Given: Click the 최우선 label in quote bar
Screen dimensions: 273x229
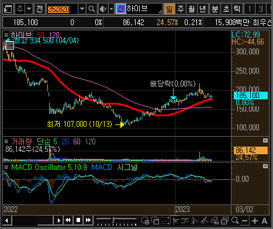Looking at the screenshot, I should [262, 23].
